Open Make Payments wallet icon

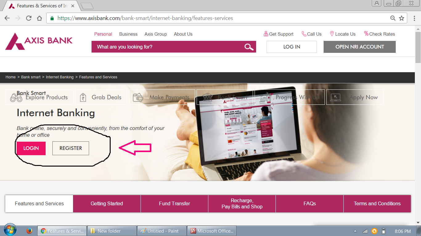coord(138,97)
